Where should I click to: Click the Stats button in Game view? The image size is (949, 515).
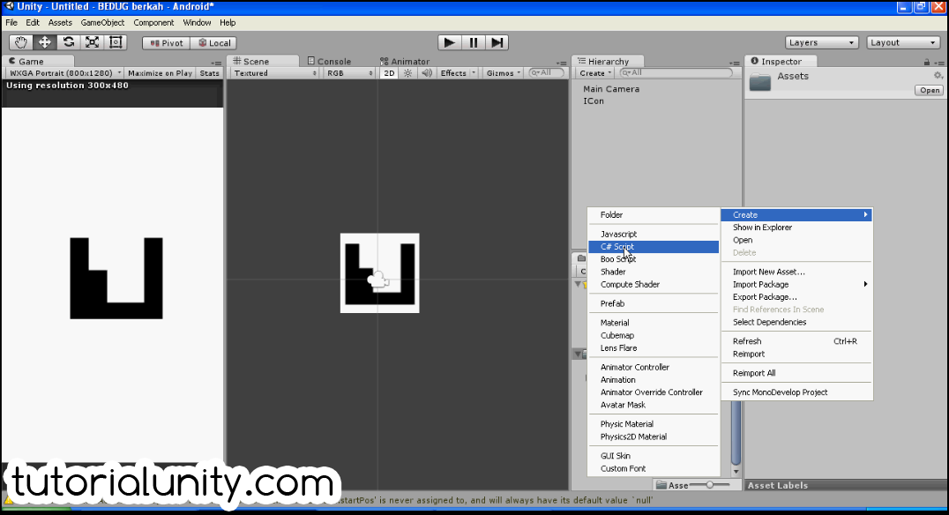coord(211,72)
